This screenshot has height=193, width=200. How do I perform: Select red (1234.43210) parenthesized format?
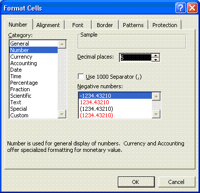pos(115,115)
